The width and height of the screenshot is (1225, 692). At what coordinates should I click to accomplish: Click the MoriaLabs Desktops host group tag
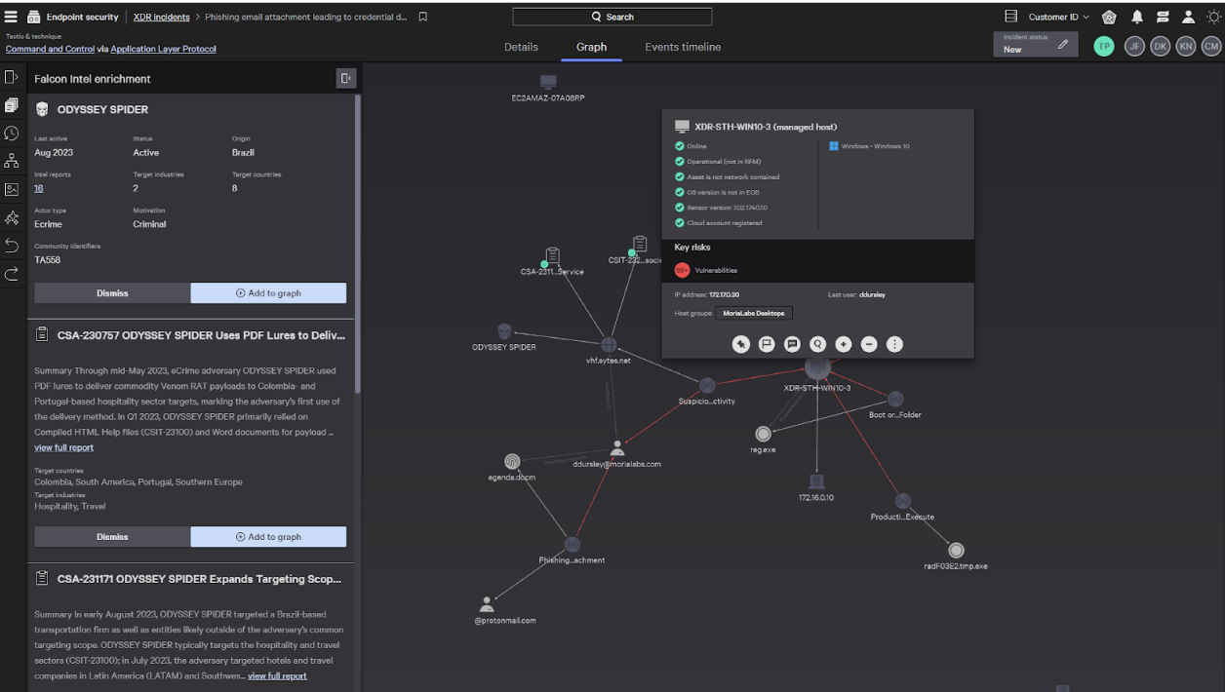[x=756, y=313]
